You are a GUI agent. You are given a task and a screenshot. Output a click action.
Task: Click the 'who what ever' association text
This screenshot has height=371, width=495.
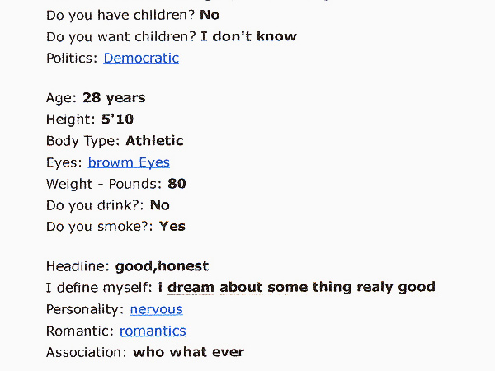coord(188,352)
